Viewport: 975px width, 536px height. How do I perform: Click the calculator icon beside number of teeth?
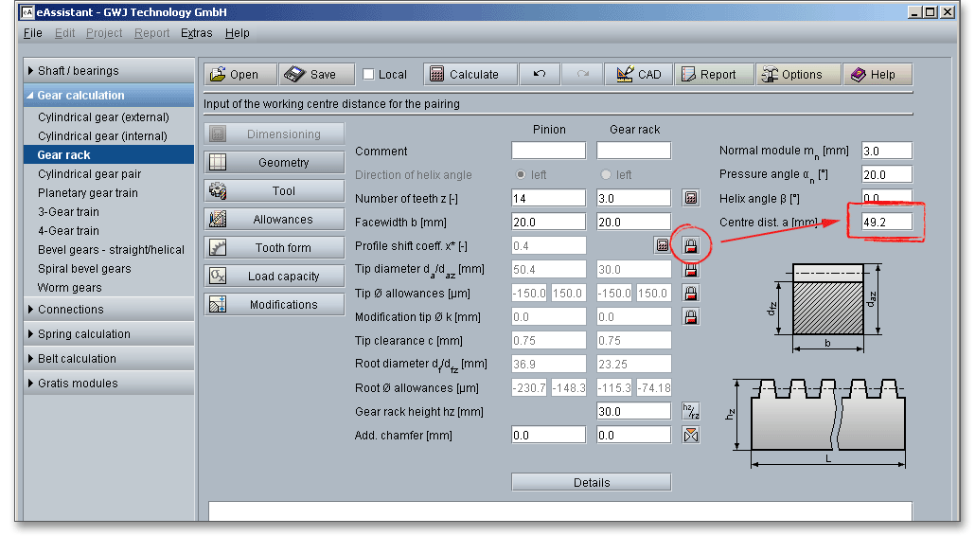[x=691, y=198]
